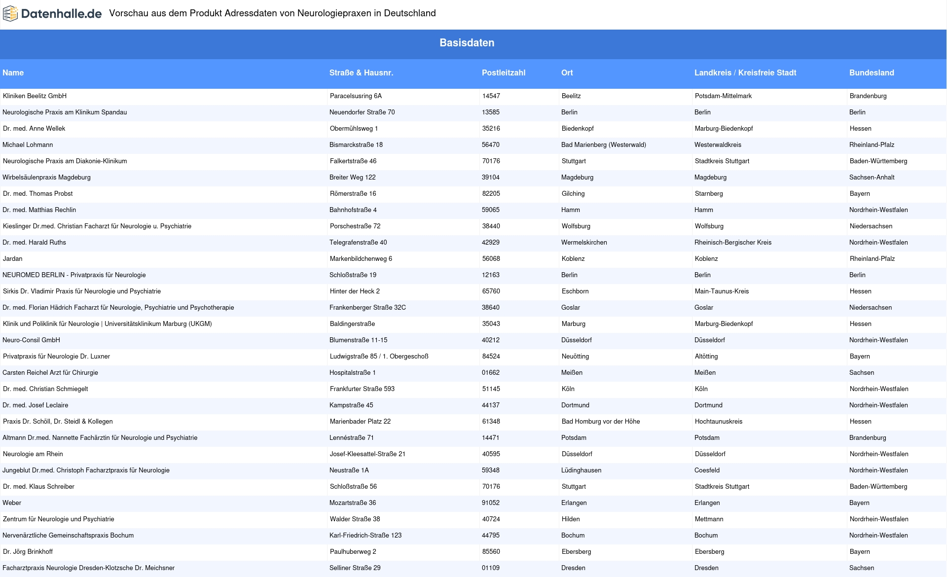Click the Paracelsusring 6A address cell
The width and height of the screenshot is (947, 577).
click(x=356, y=96)
